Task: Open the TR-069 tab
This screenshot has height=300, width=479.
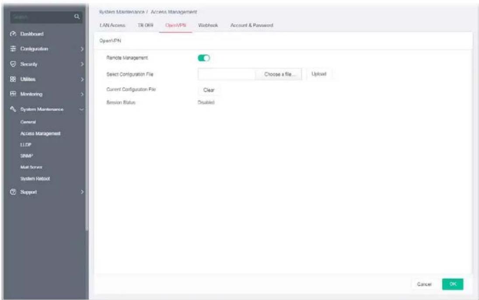Action: point(145,25)
